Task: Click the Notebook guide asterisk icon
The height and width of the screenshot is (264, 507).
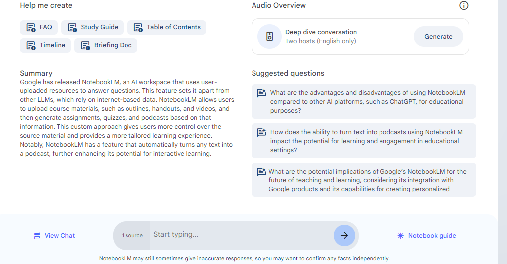Action: pos(400,236)
